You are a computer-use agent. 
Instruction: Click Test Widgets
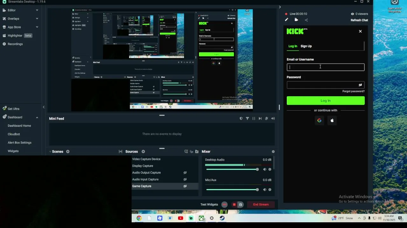tap(209, 205)
